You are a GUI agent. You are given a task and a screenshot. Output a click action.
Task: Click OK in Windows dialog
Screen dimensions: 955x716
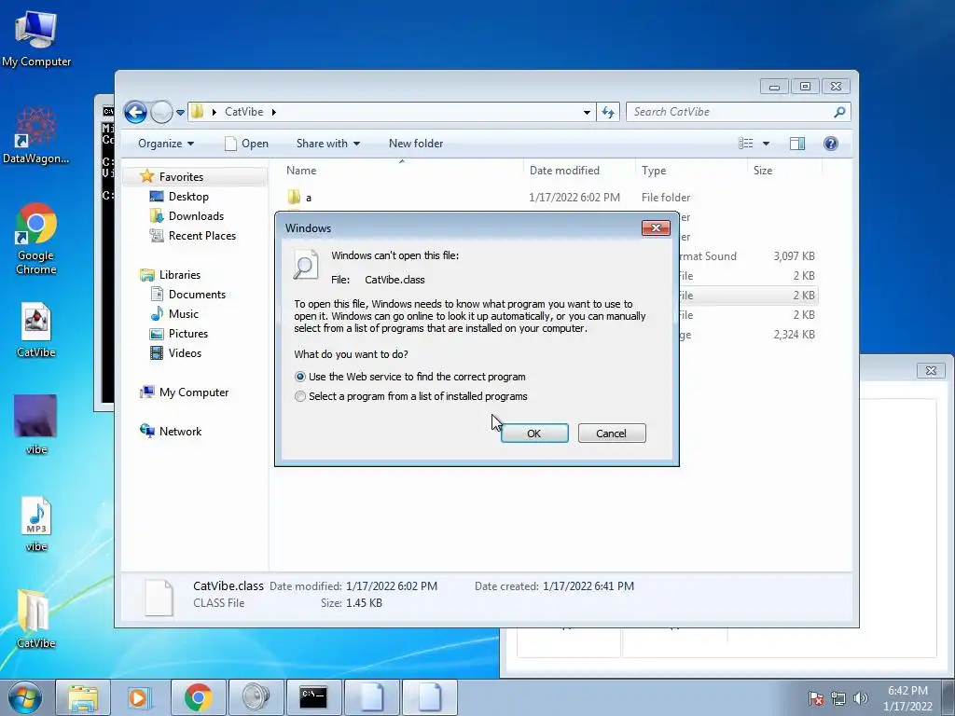pos(534,433)
